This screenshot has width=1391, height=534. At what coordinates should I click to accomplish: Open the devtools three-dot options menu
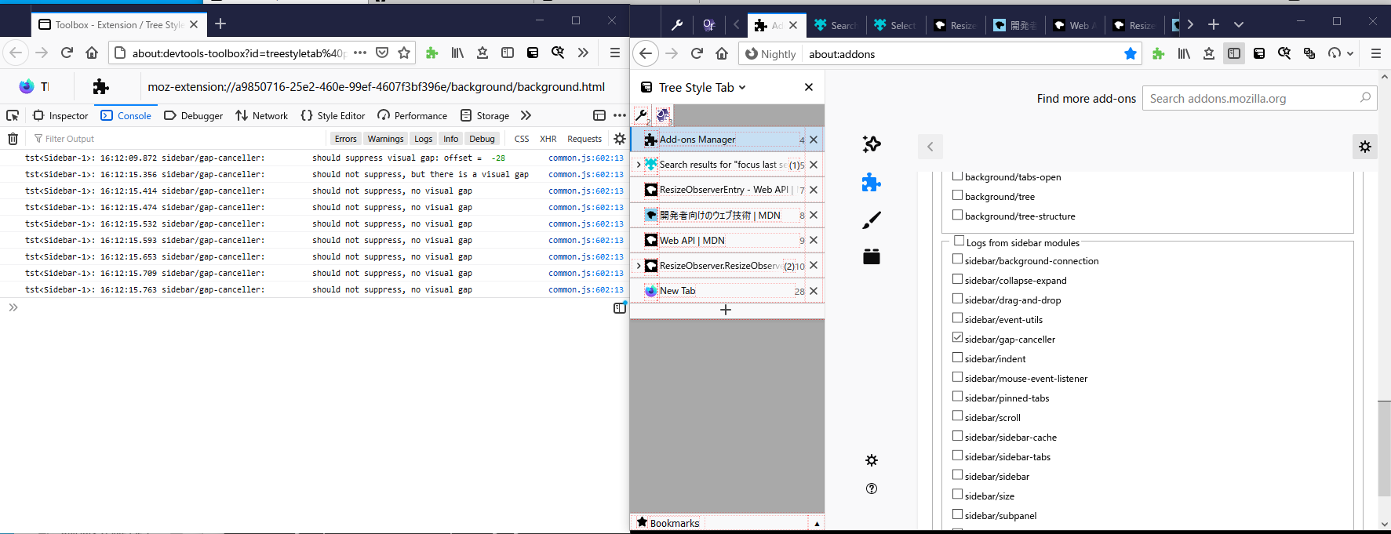tap(620, 115)
